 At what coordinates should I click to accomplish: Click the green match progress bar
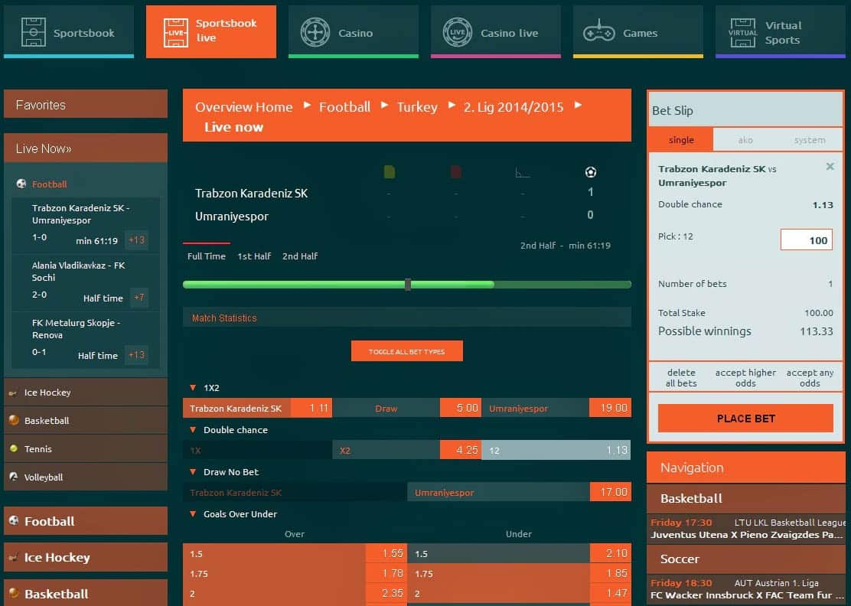tap(407, 285)
